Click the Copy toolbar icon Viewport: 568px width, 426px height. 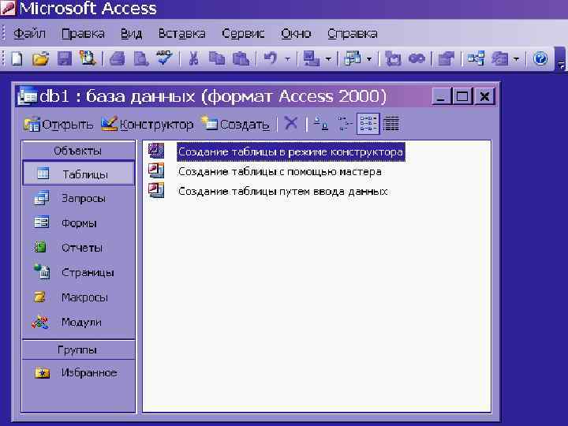[x=217, y=58]
